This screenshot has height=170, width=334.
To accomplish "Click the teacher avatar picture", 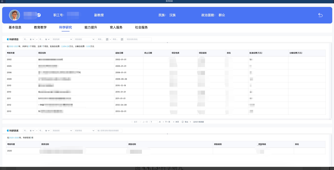I will [x=14, y=15].
